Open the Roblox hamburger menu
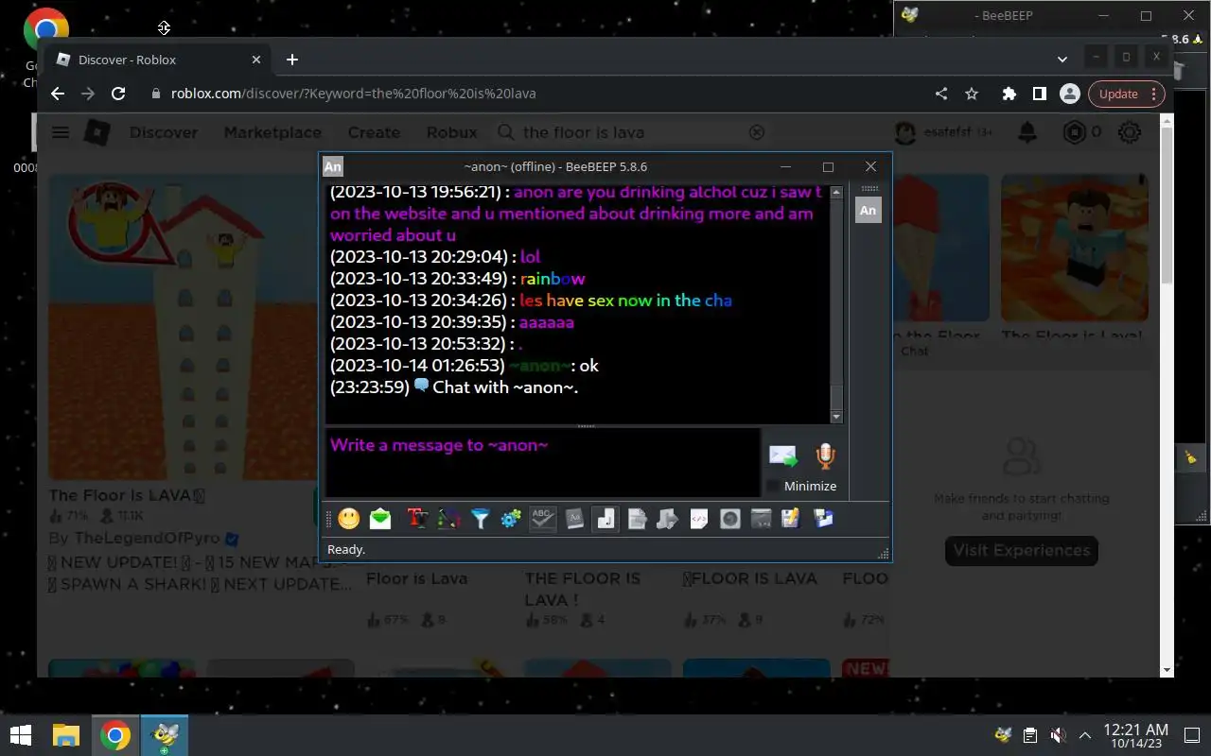 pyautogui.click(x=61, y=132)
